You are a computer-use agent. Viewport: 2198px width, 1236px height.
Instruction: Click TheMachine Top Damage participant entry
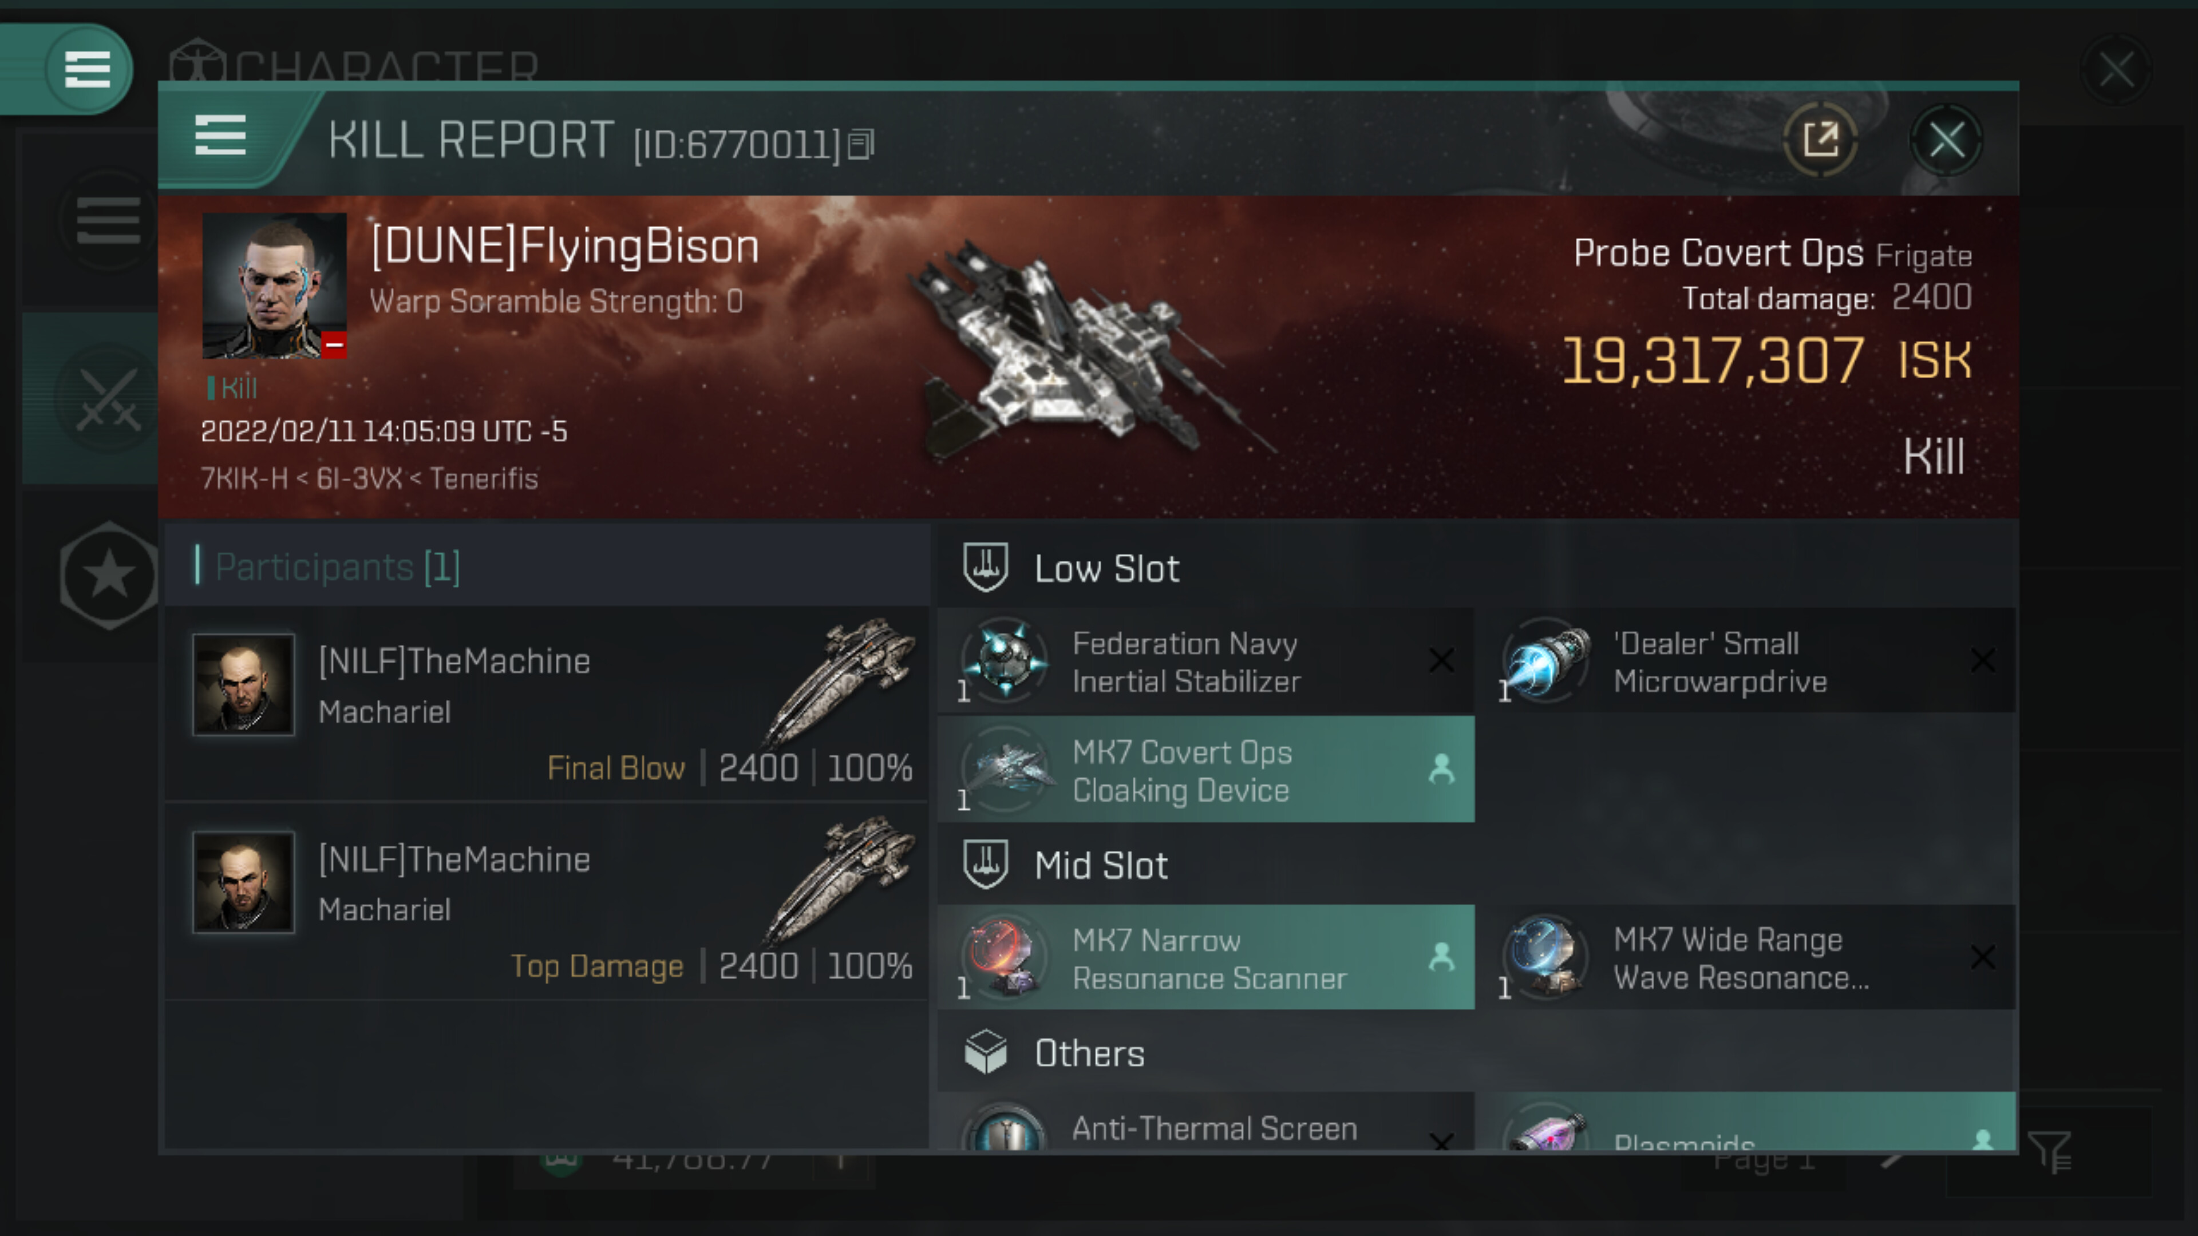coord(546,902)
